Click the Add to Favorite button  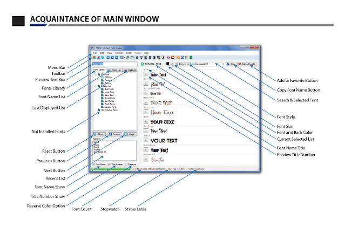click(x=247, y=64)
